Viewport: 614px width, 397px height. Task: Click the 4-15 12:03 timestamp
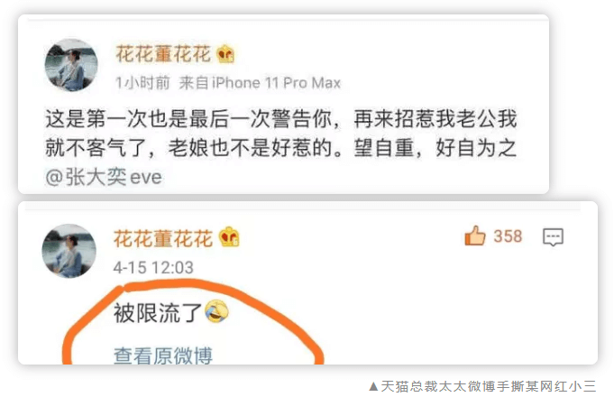tap(153, 268)
